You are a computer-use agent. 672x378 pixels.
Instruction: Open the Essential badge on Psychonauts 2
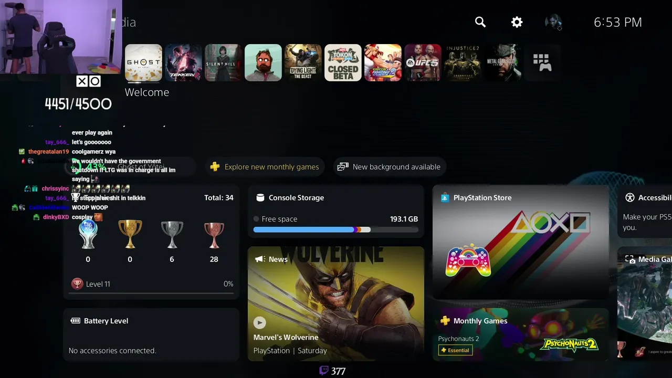[455, 350]
